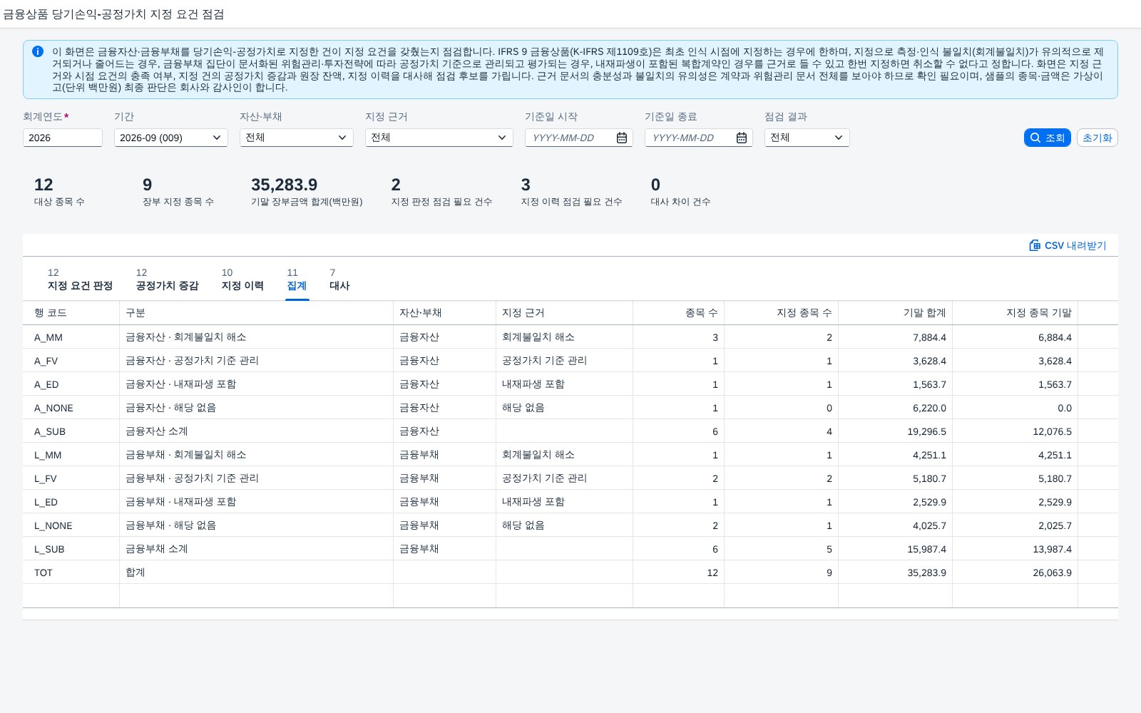Screen dimensions: 1141x713
Task: Click the 지정 이력 점검 필요 건수 KPI
Action: (571, 192)
